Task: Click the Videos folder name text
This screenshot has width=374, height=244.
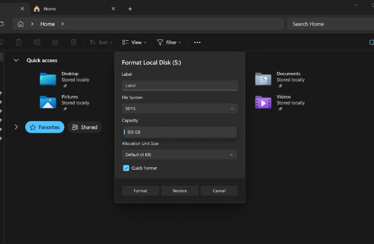Action: 284,97
